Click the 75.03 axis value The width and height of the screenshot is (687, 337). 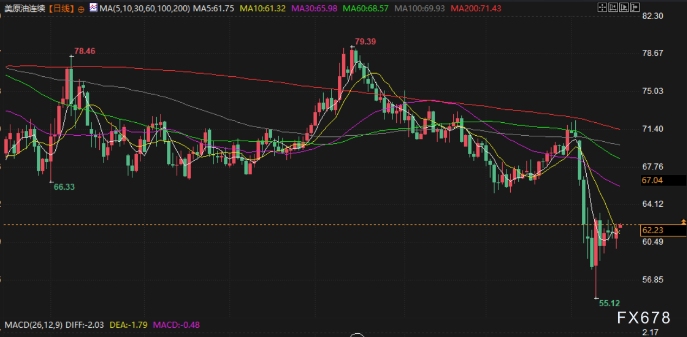click(652, 91)
